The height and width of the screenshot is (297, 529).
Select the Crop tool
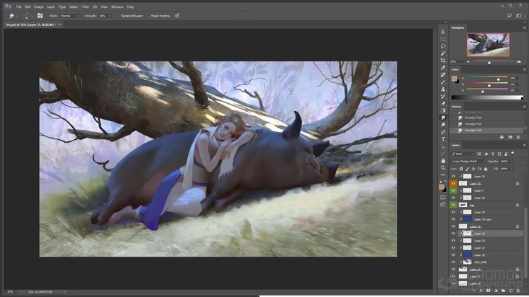[443, 61]
